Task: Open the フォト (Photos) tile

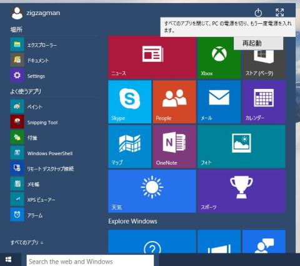Action: [x=241, y=146]
